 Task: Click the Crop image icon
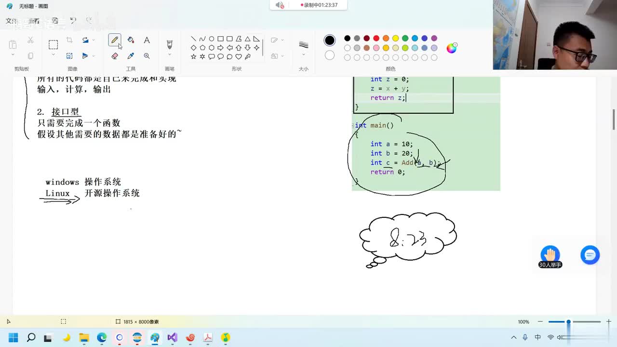coord(69,40)
